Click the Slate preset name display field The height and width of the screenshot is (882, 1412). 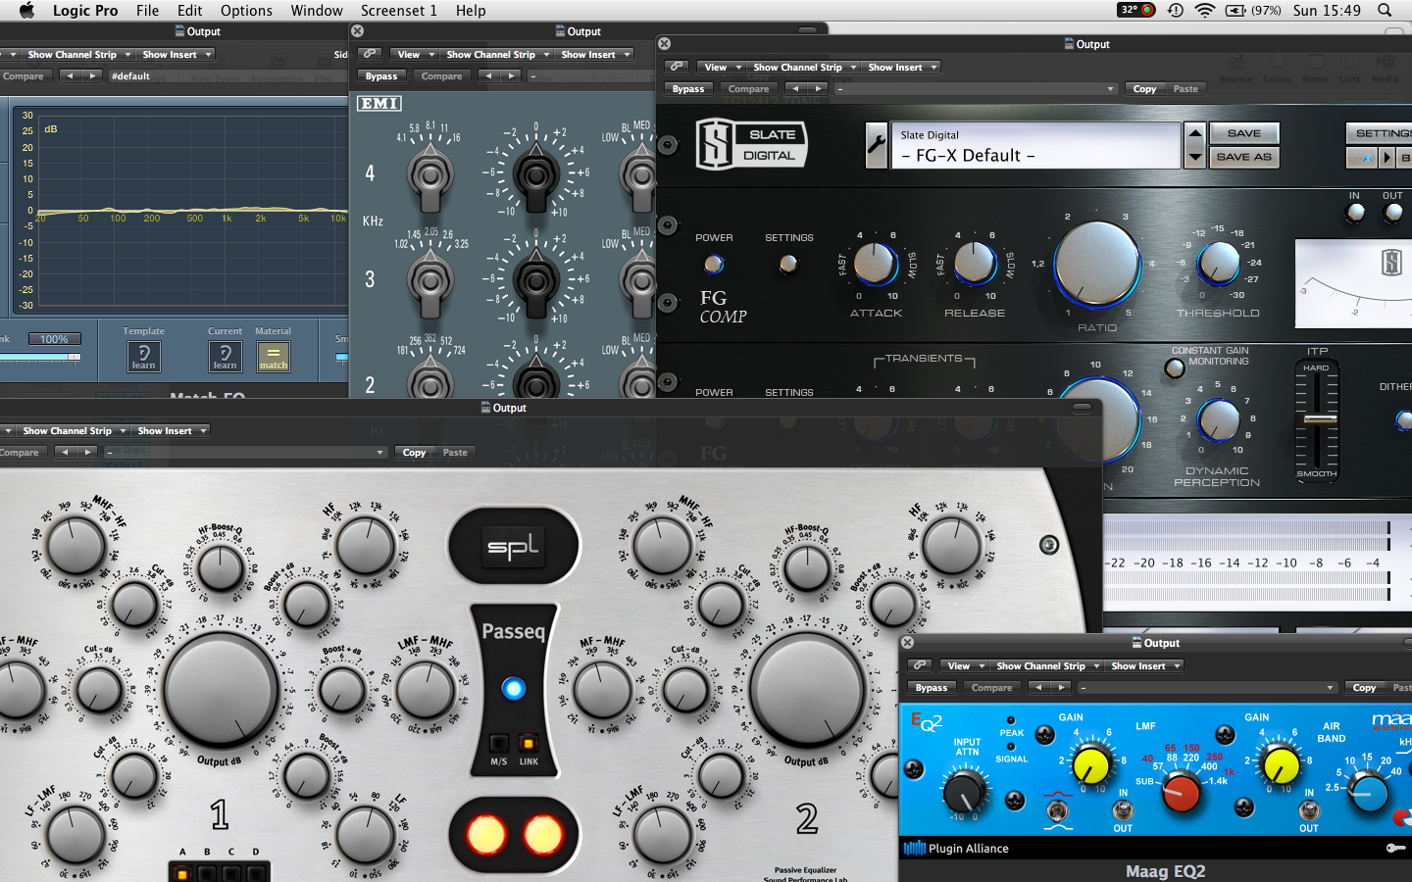coord(1035,146)
